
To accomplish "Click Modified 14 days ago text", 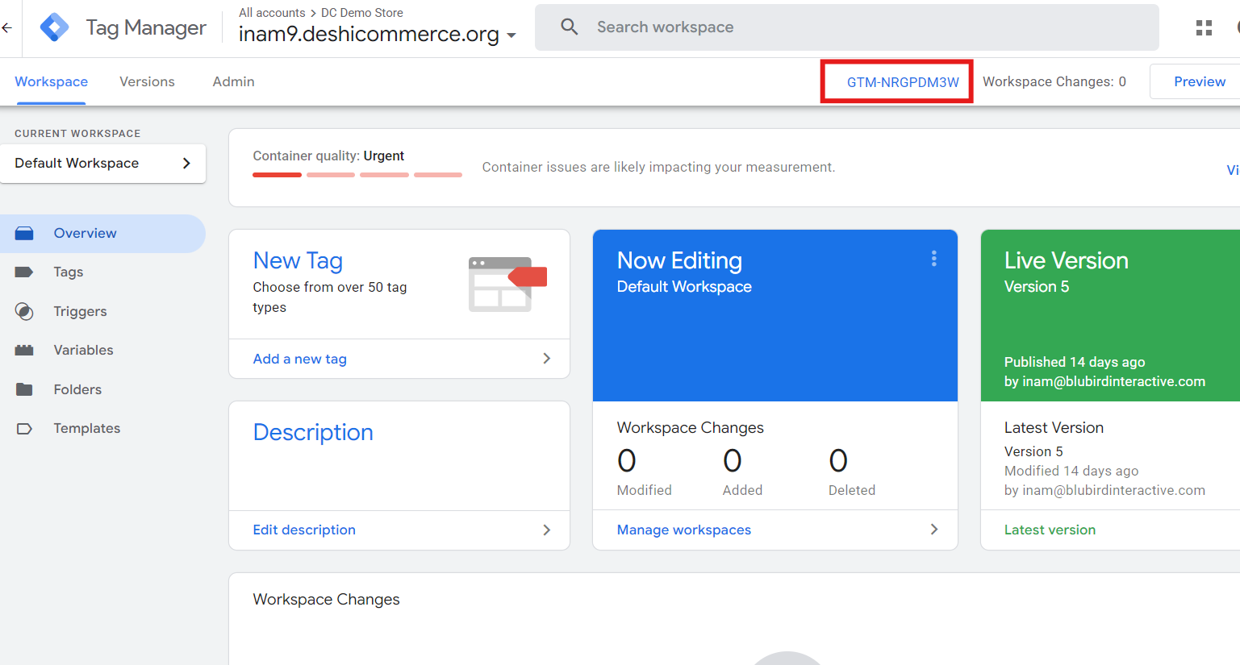I will 1071,471.
